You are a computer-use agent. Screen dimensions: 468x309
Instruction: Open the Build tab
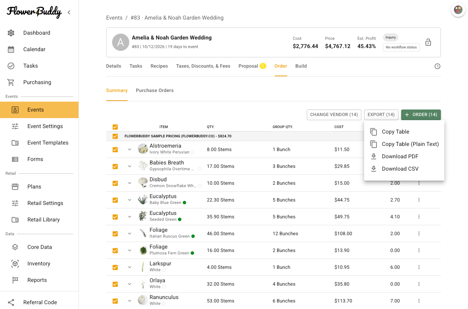click(x=301, y=66)
